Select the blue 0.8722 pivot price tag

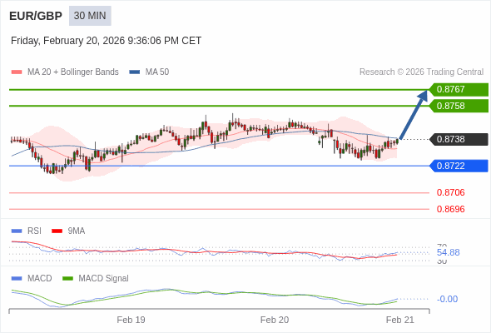(459, 166)
